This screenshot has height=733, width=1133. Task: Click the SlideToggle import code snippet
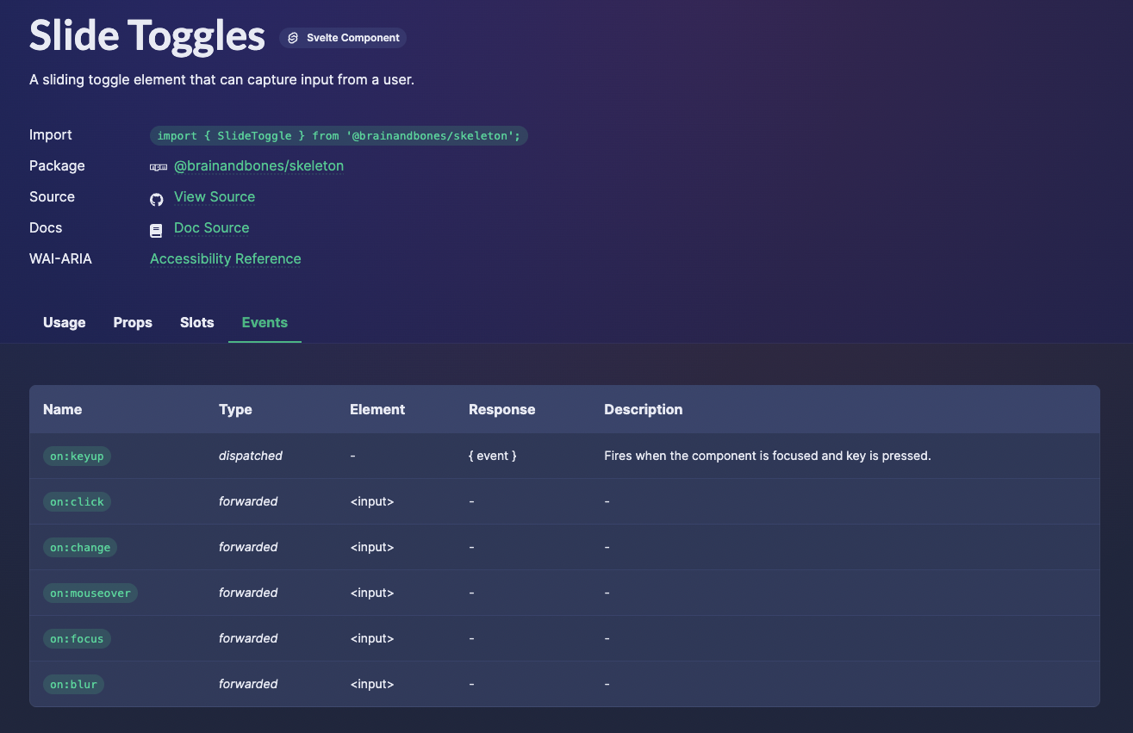pyautogui.click(x=339, y=135)
